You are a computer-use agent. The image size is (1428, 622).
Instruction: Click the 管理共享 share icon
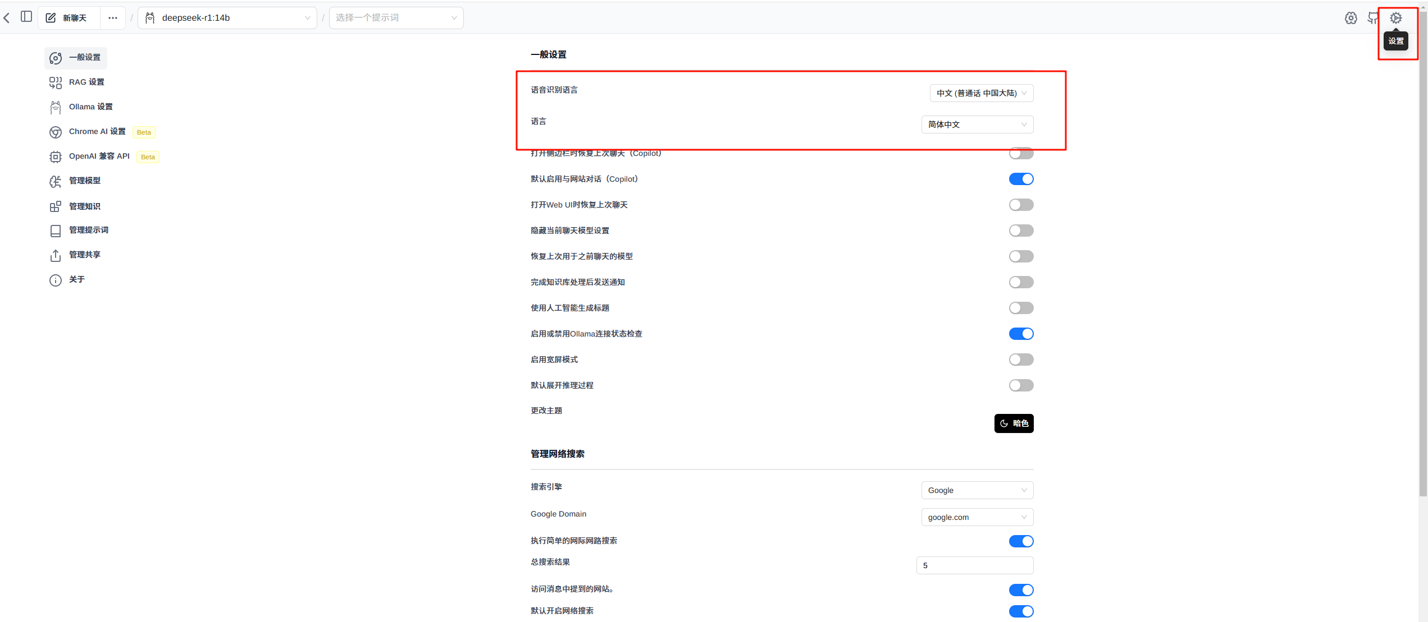(x=55, y=255)
